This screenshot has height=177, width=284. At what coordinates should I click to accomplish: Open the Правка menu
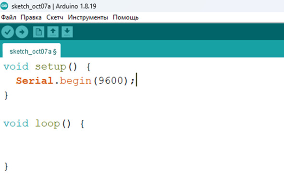31,18
